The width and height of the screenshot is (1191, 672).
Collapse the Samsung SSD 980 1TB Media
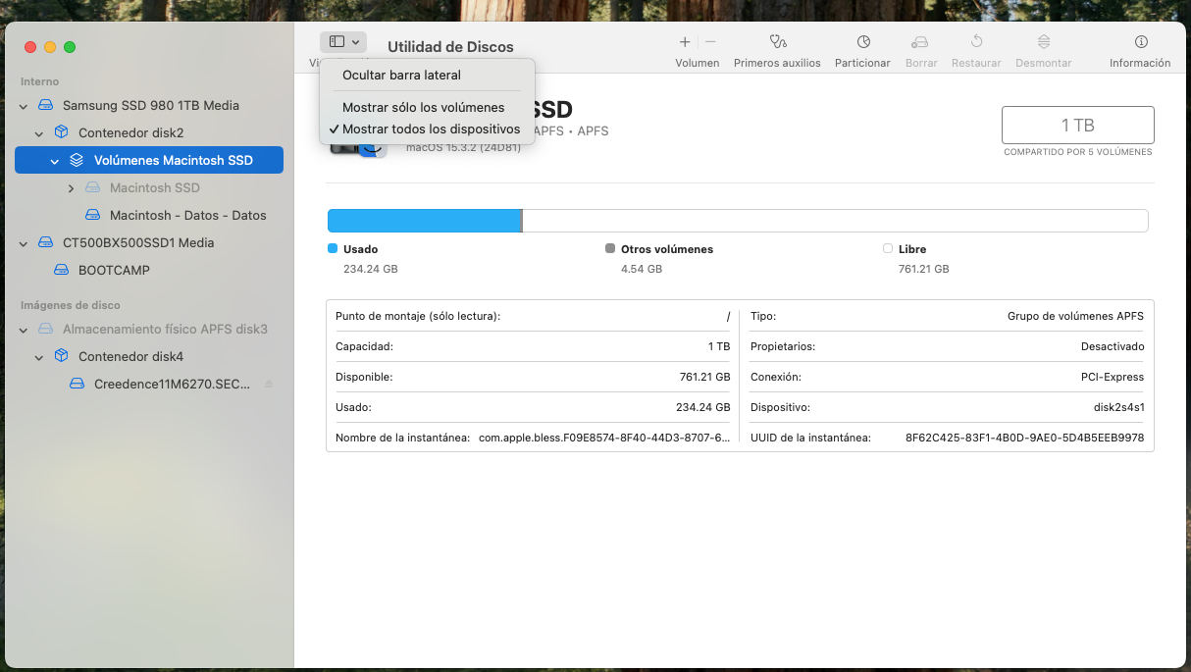click(x=24, y=105)
